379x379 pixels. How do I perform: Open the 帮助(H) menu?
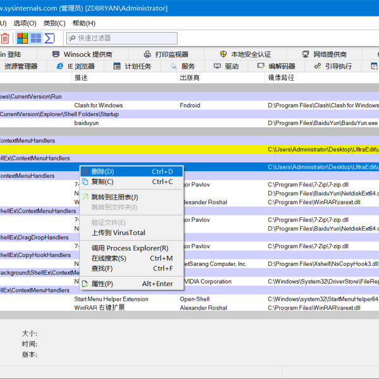[x=84, y=23]
